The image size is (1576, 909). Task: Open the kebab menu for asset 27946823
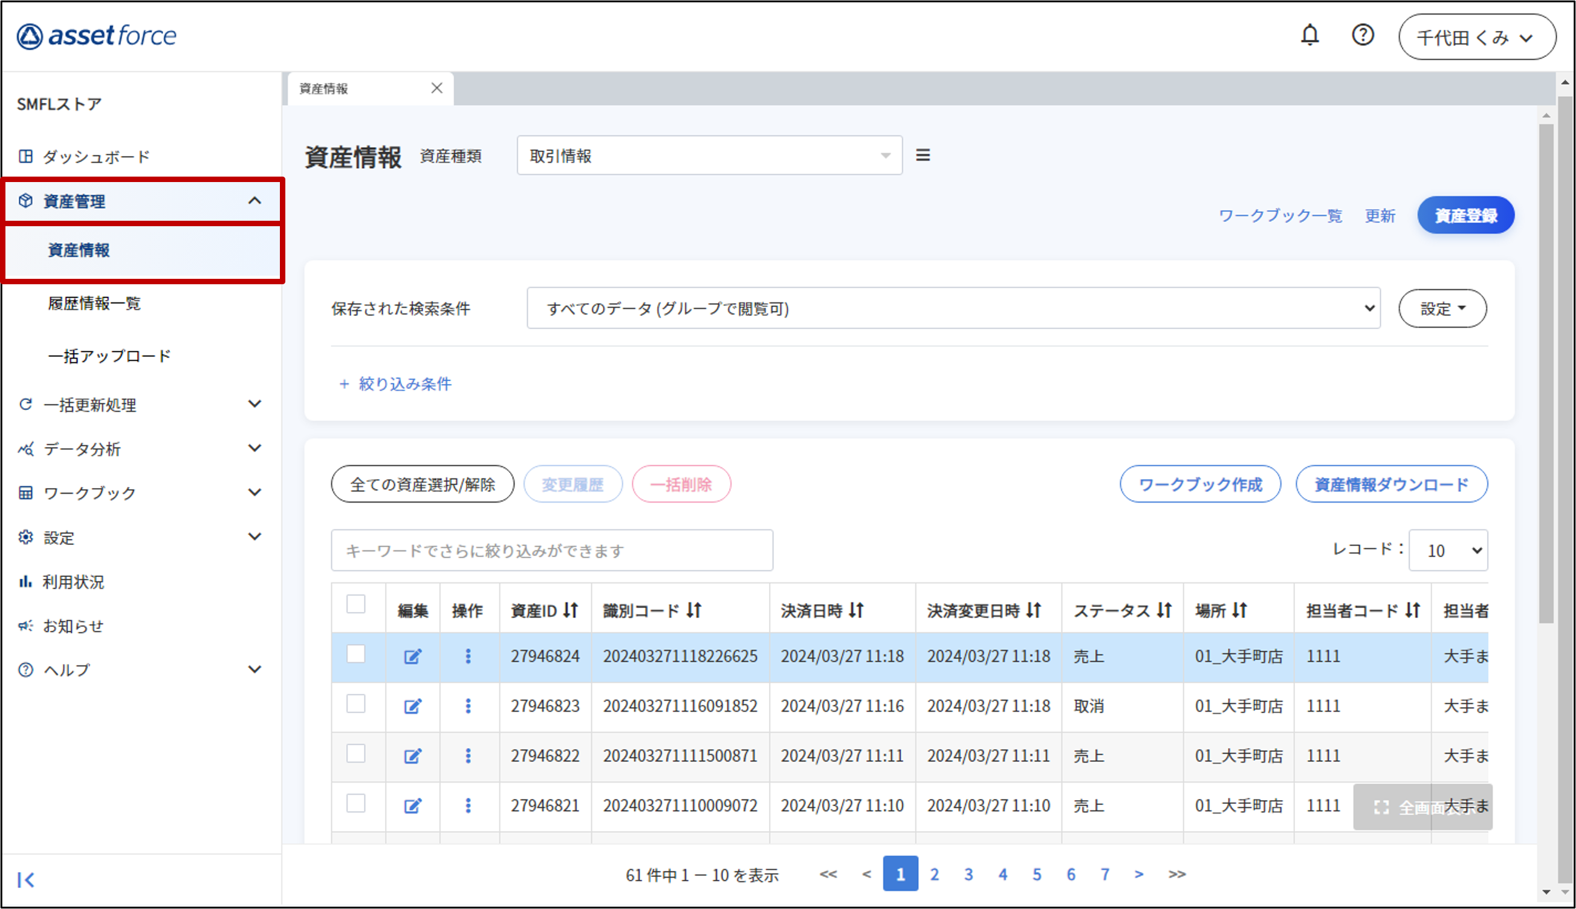[469, 706]
